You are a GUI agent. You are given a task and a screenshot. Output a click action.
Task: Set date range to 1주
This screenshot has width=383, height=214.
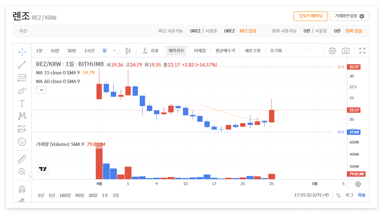click(105, 195)
